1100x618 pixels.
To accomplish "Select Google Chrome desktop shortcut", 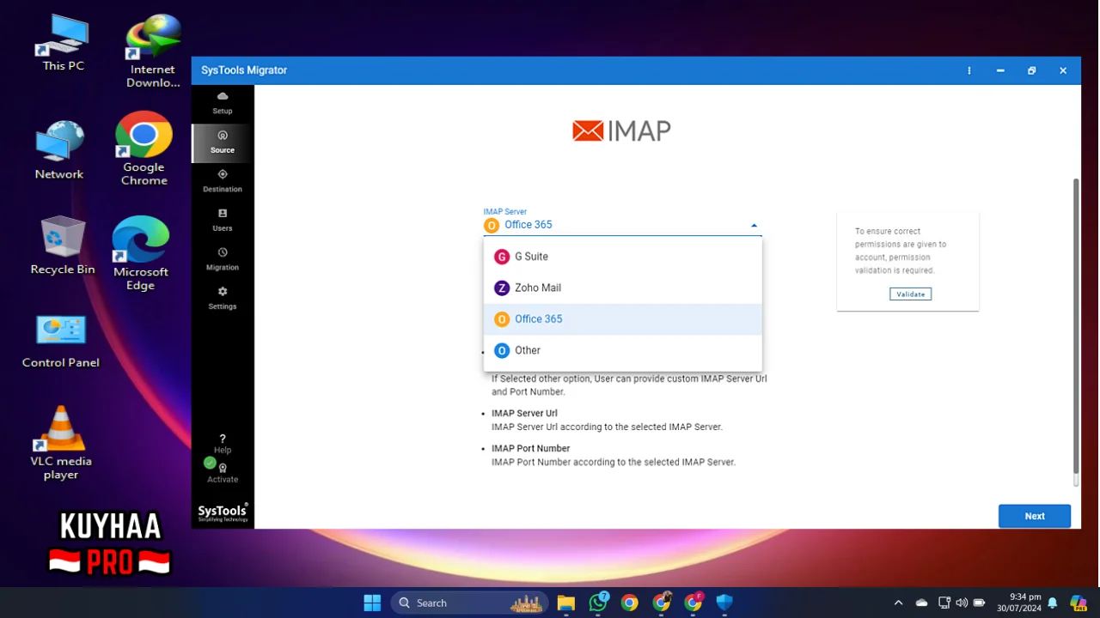I will (x=144, y=149).
